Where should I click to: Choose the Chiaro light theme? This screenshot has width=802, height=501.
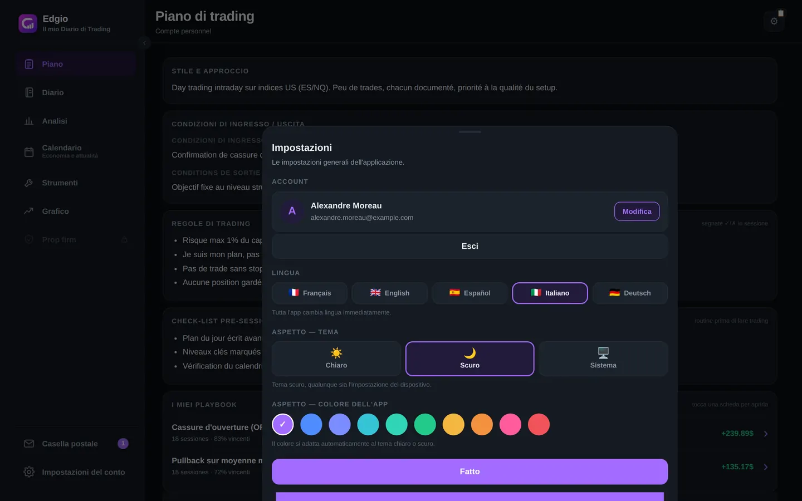pyautogui.click(x=336, y=358)
